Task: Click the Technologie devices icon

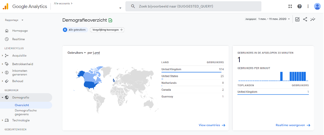Action: pos(7,120)
